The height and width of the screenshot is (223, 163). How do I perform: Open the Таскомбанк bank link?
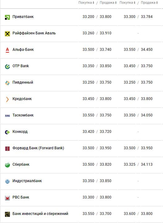(x=23, y=115)
